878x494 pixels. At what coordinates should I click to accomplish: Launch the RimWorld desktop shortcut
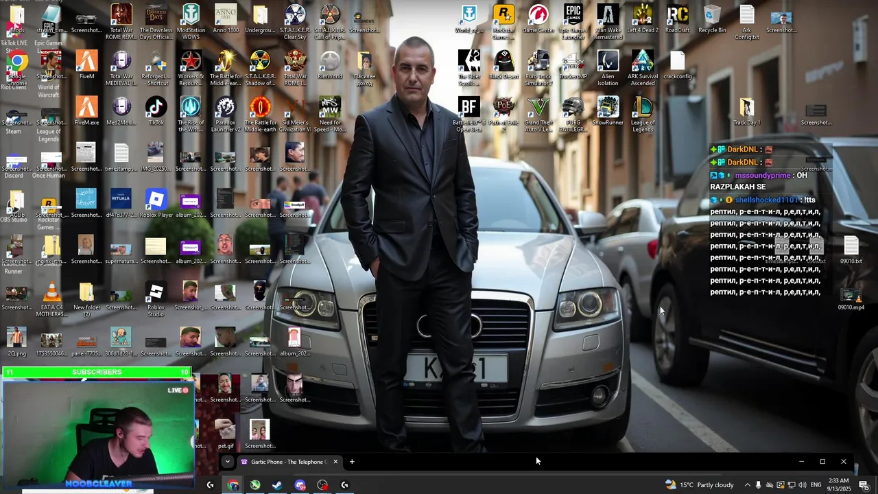pos(330,65)
